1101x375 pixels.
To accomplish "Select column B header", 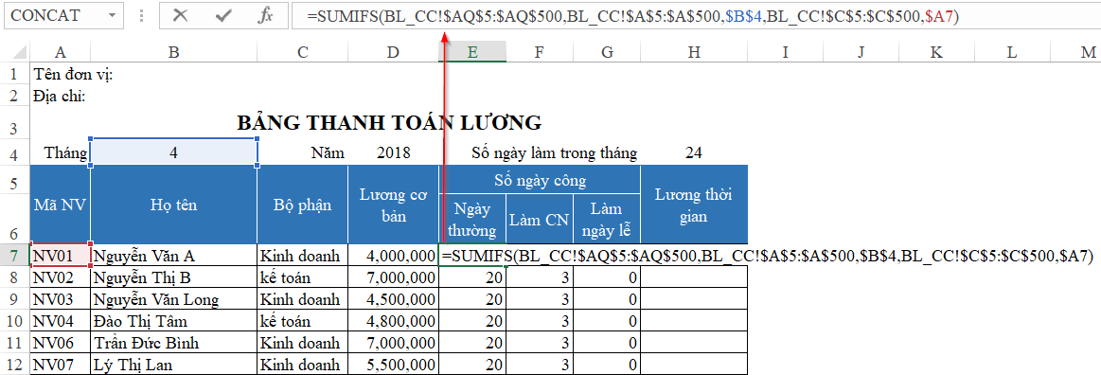I will click(x=173, y=52).
